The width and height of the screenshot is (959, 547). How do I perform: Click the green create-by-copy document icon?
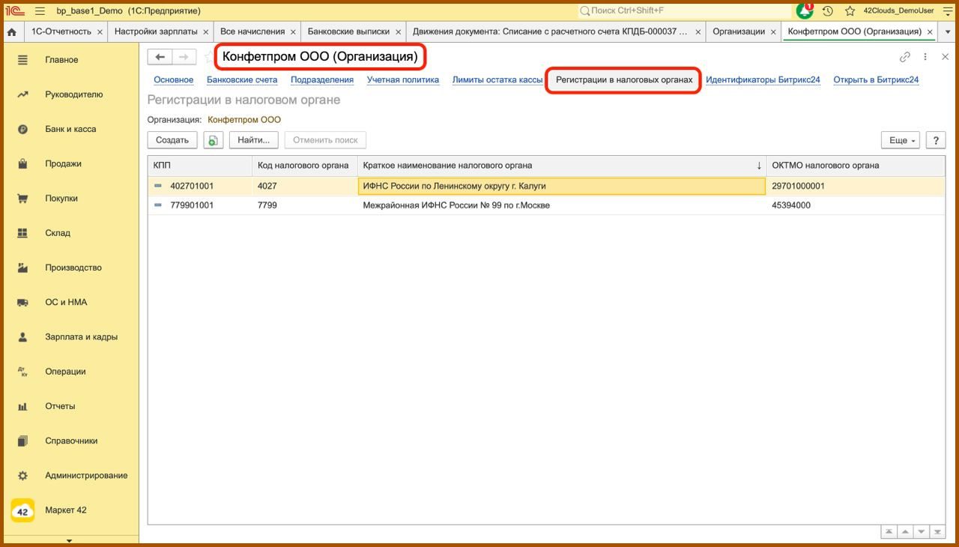(x=214, y=140)
